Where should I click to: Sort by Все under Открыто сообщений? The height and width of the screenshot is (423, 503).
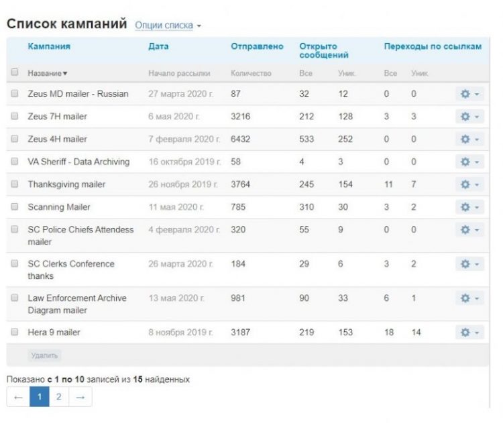tap(306, 74)
